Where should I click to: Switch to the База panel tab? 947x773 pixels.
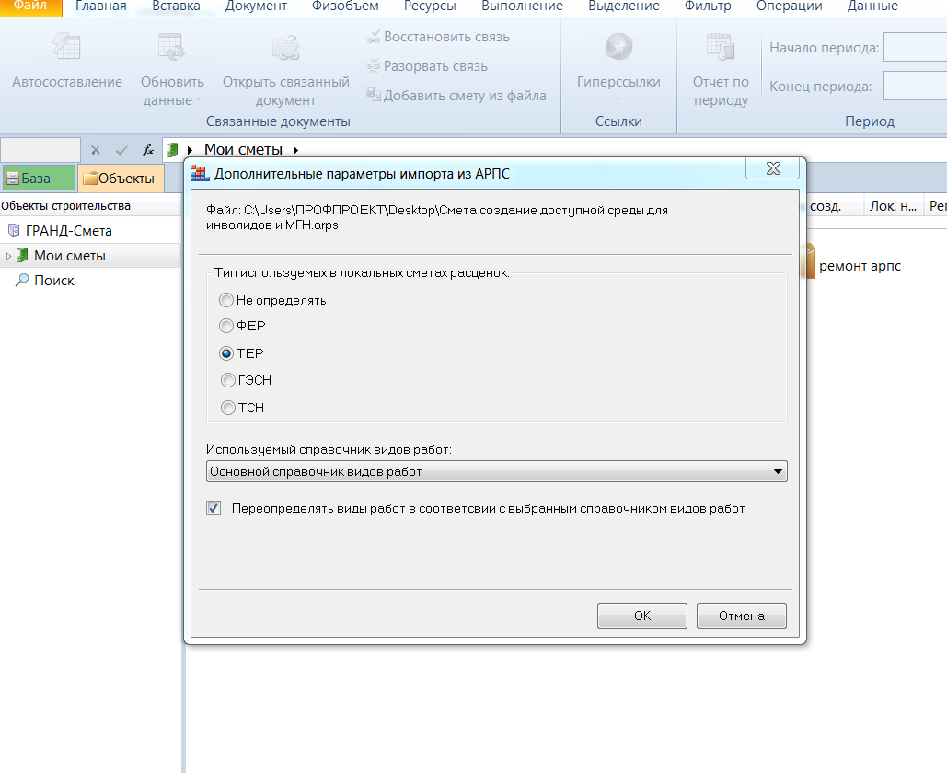pyautogui.click(x=40, y=179)
